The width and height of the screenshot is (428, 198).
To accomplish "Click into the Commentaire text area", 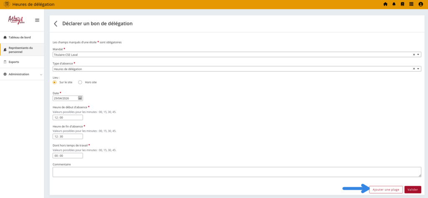I will 237,172.
